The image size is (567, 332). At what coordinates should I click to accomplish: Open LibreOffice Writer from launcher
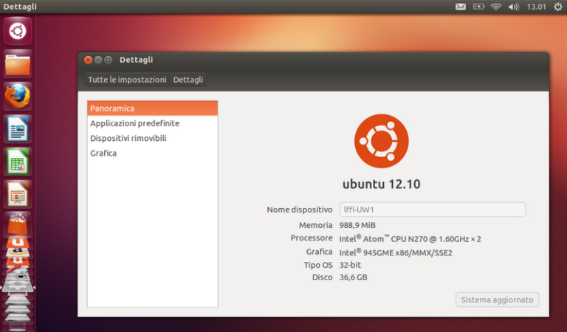click(x=18, y=129)
